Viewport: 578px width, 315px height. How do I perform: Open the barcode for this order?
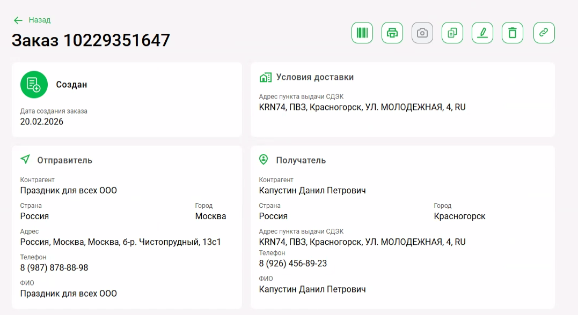click(362, 33)
